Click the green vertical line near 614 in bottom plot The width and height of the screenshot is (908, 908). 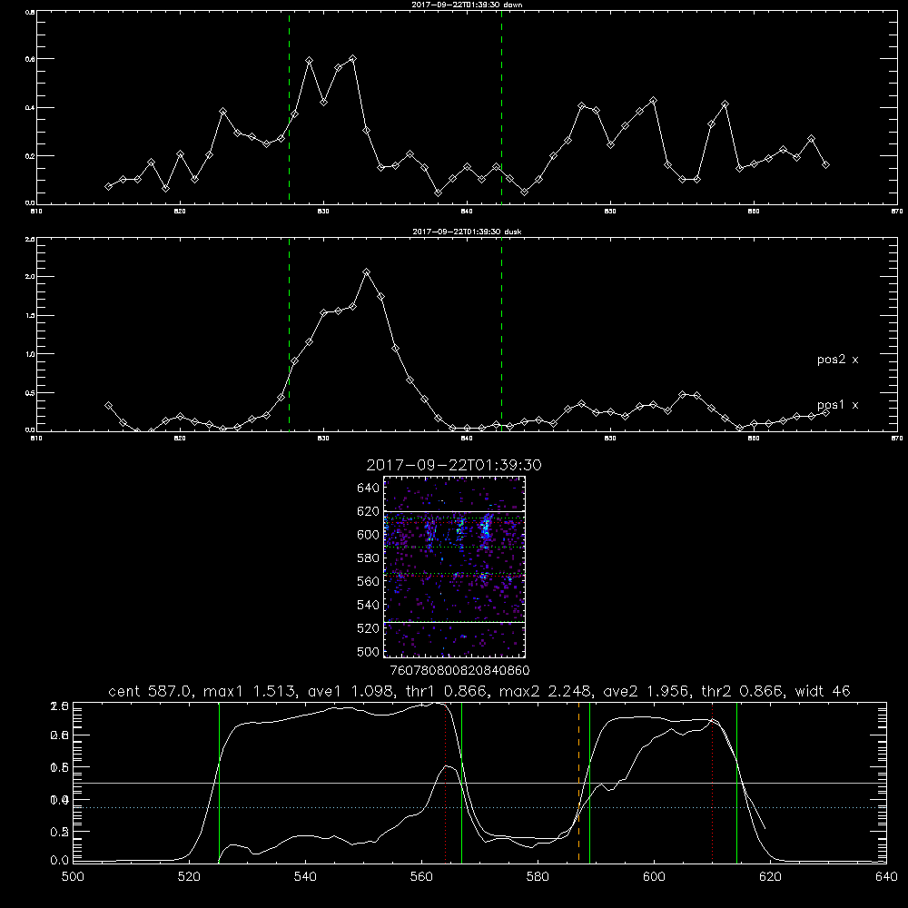[x=736, y=783]
